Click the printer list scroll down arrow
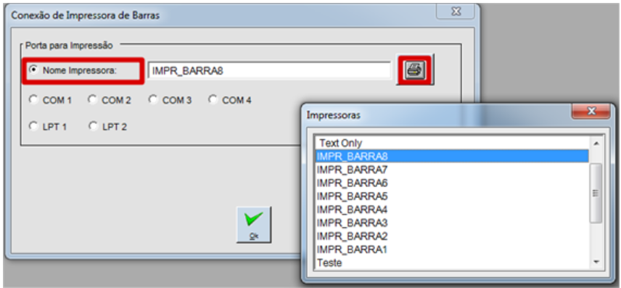This screenshot has width=621, height=288. (596, 263)
